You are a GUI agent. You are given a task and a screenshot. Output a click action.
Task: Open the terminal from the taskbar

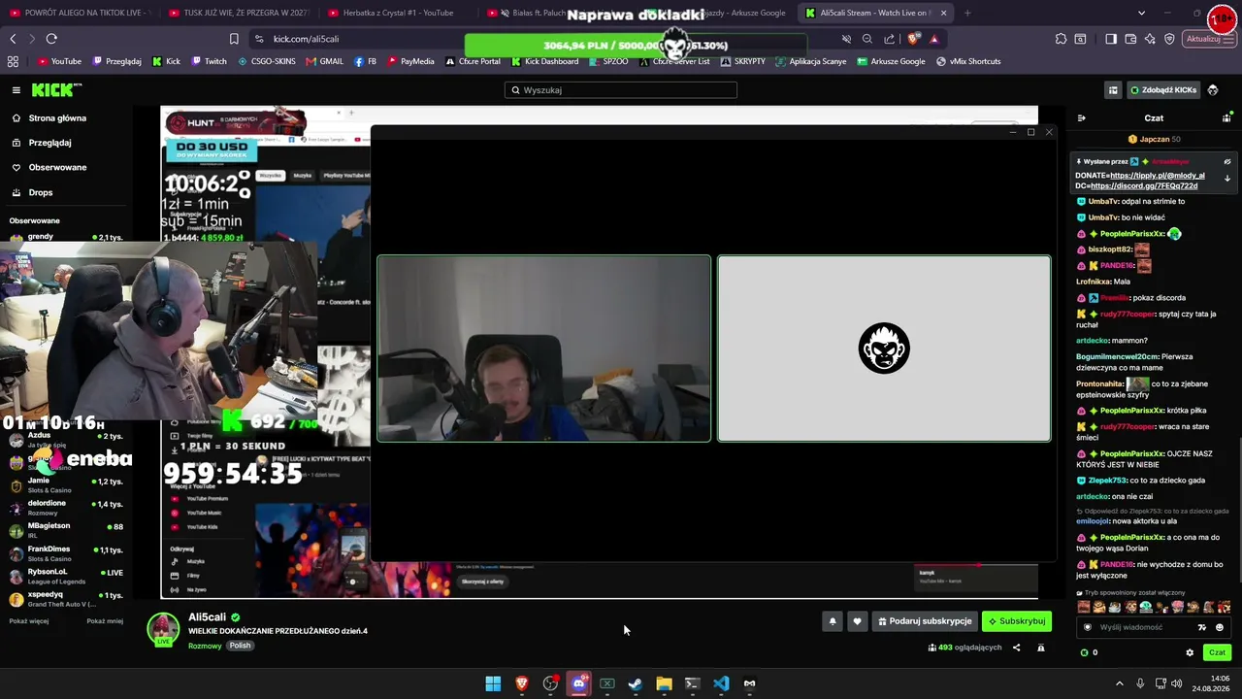692,683
